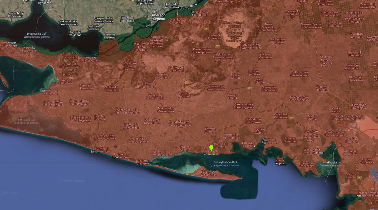Click the Tendrivs'ka Gulf label
Viewport: 378px width, 210px height.
pos(26,121)
